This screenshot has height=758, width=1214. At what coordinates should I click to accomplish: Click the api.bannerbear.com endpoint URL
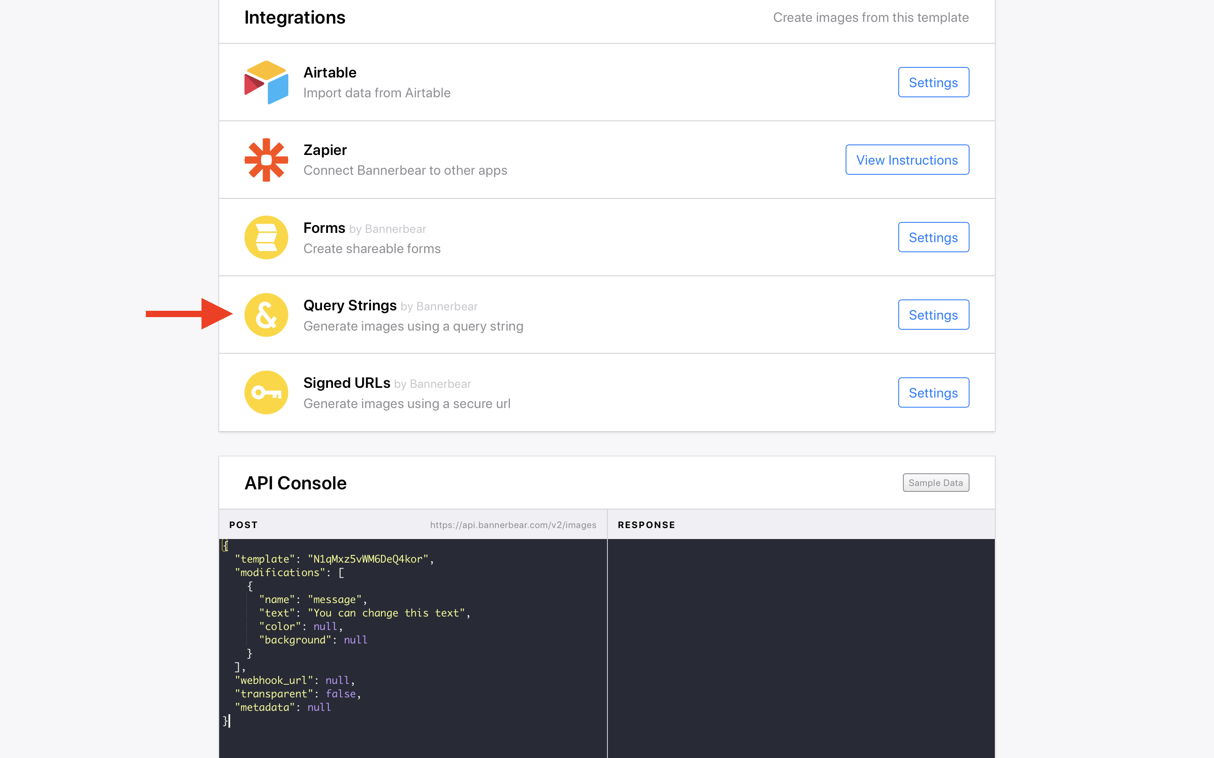click(x=513, y=525)
